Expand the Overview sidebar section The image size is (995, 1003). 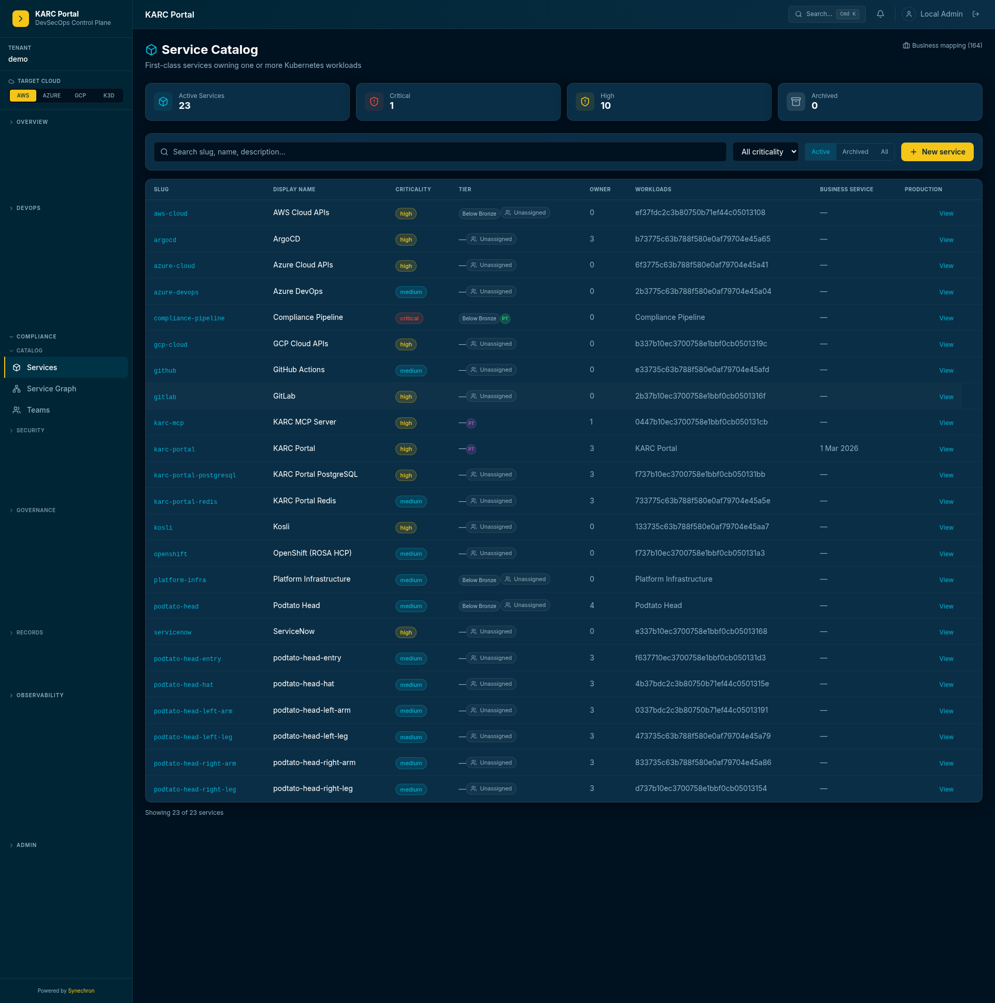pyautogui.click(x=32, y=122)
